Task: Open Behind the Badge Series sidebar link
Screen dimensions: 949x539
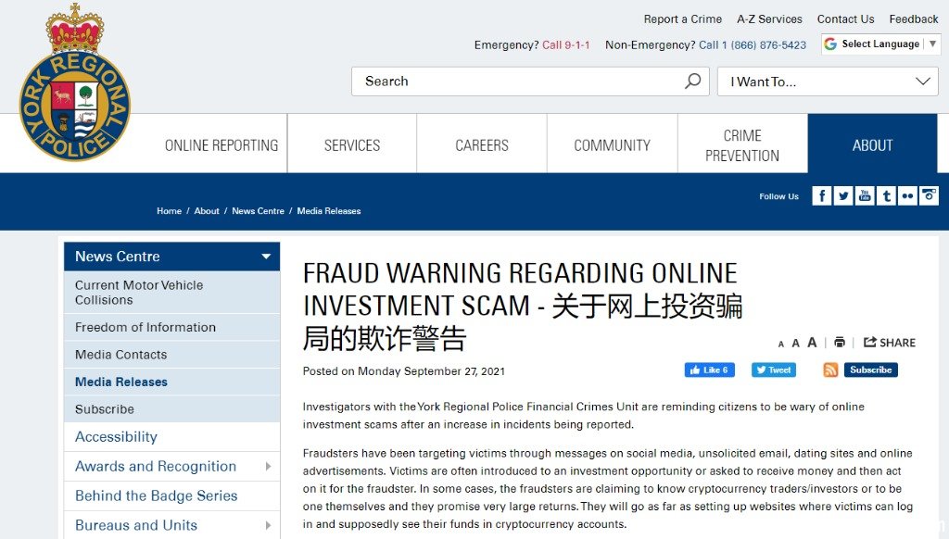Action: [x=156, y=495]
